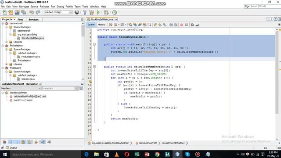Click the Projects panel vertical scrollbar
Viewport: 281px width, 158px height.
coord(83,31)
